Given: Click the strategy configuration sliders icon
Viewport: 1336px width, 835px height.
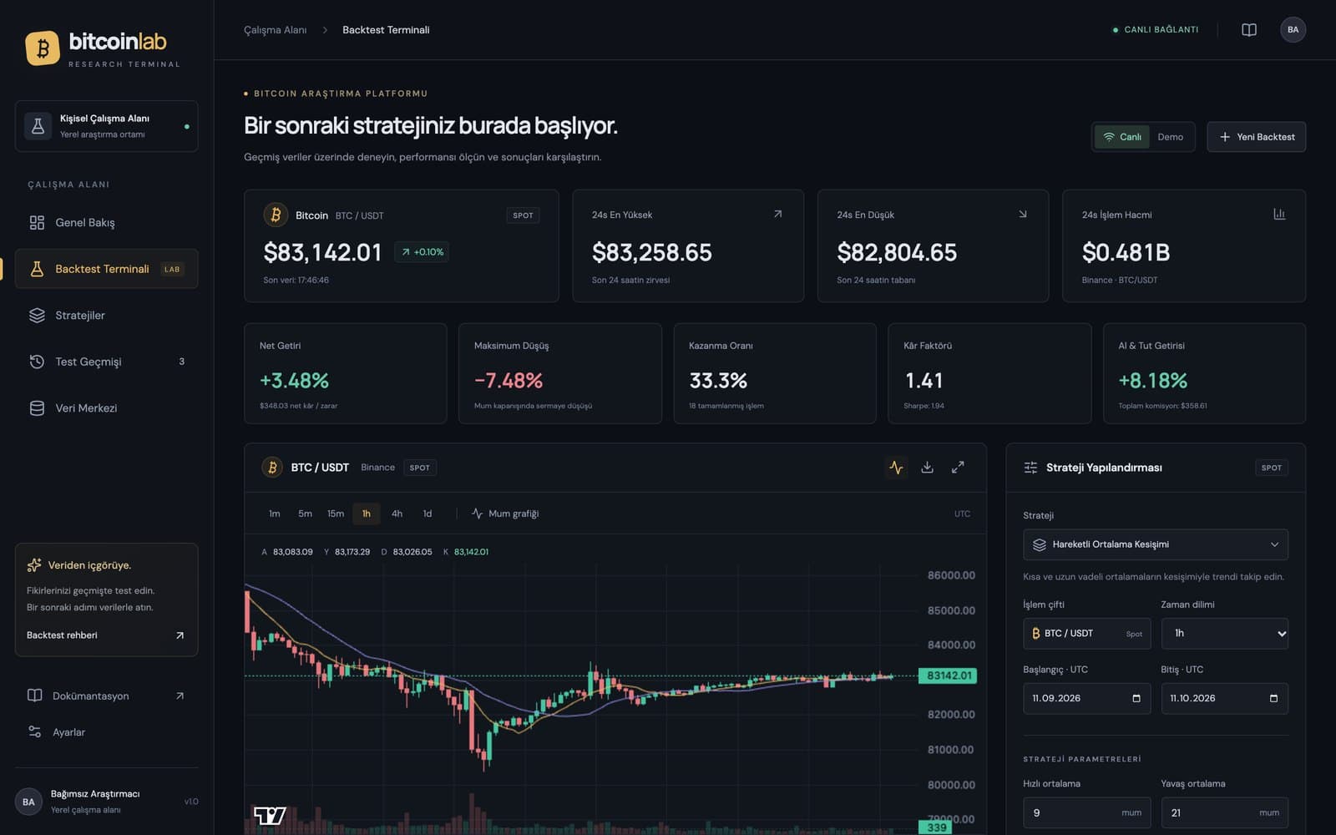Looking at the screenshot, I should pyautogui.click(x=1031, y=468).
